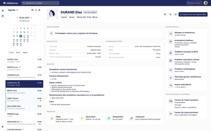The width and height of the screenshot is (211, 131).
Task: Select the agenda calendar sidebar icon
Action: pyautogui.click(x=3, y=16)
